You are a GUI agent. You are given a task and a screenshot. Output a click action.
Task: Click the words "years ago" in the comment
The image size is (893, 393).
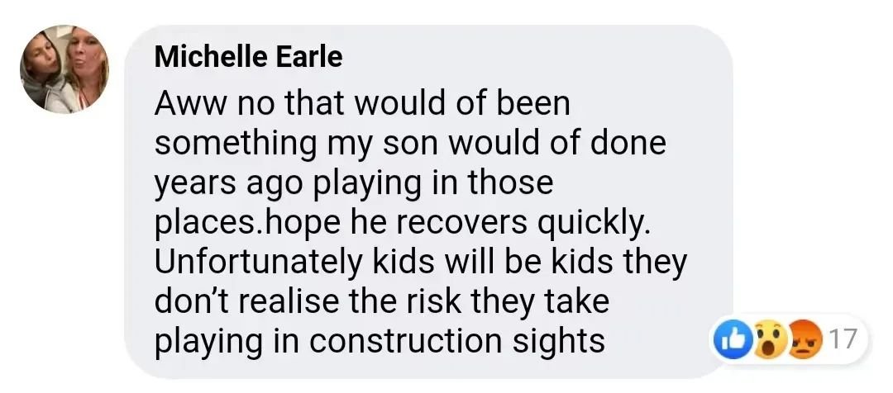230,185
